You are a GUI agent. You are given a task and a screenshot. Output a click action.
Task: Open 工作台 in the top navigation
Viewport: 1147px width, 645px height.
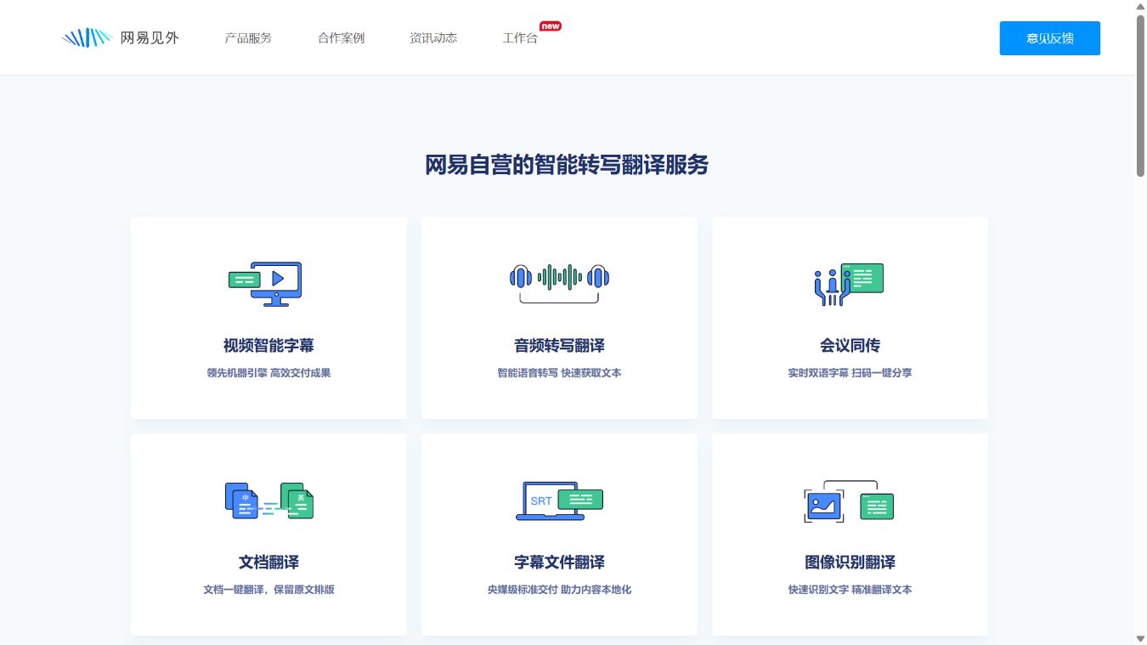click(520, 38)
